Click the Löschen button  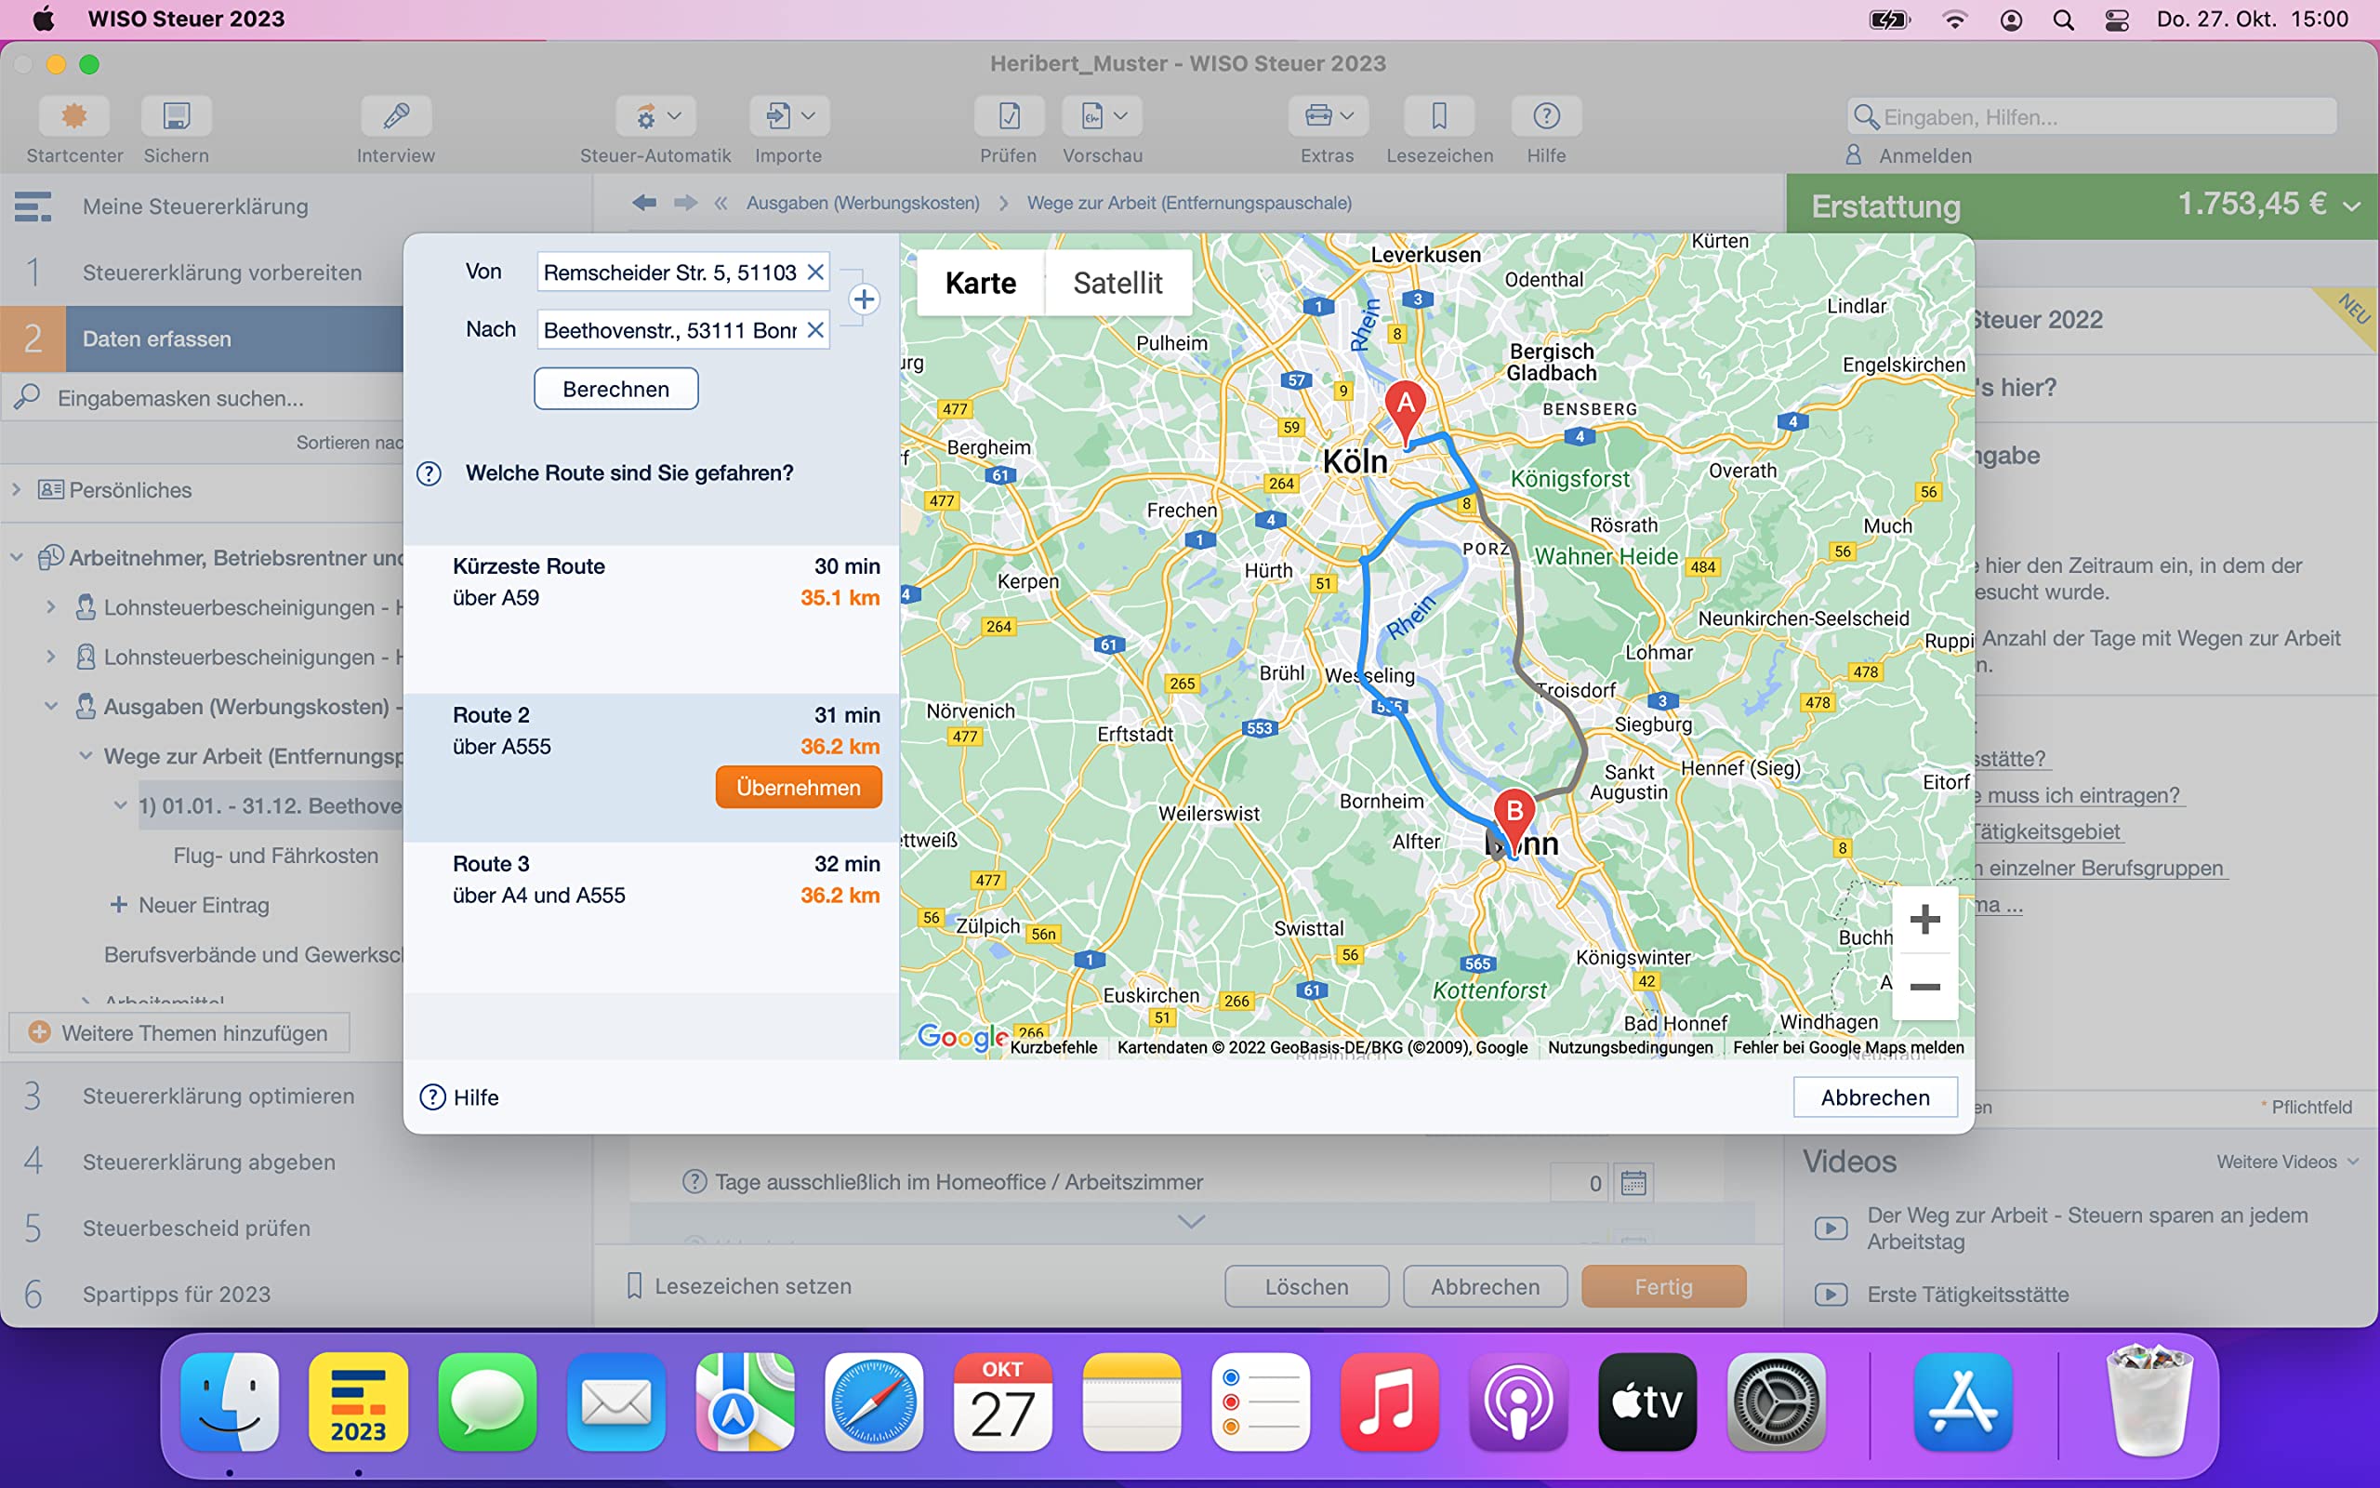pos(1306,1286)
